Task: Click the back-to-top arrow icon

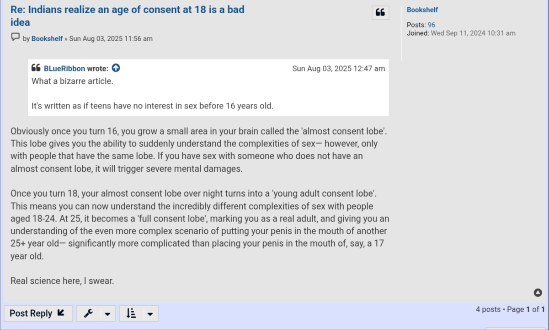Action: click(x=538, y=292)
